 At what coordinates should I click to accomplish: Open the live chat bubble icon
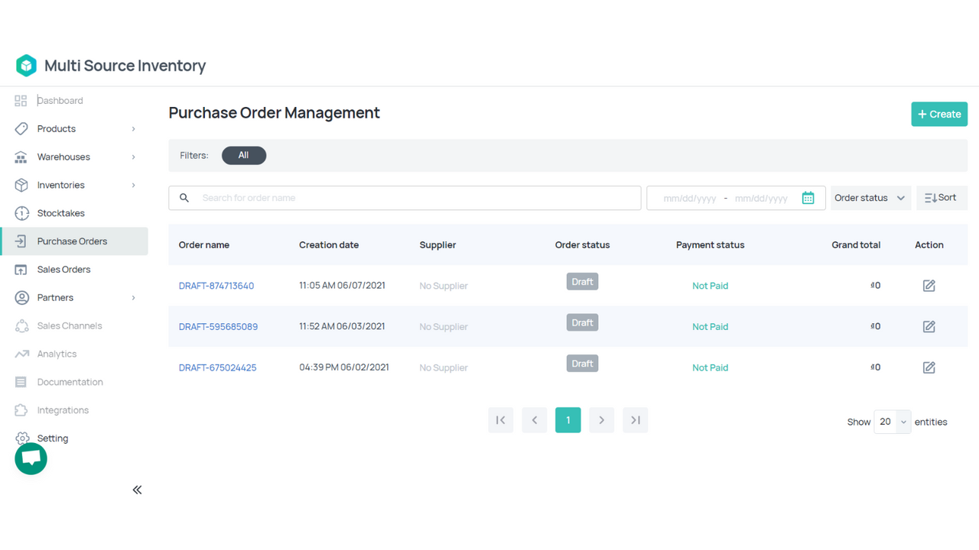(x=31, y=458)
